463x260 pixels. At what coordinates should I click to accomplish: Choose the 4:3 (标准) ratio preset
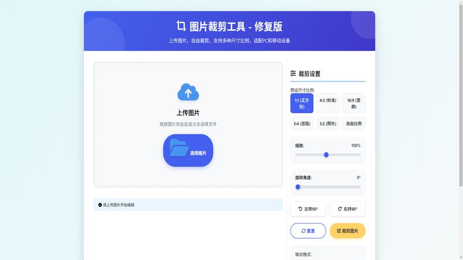click(328, 103)
